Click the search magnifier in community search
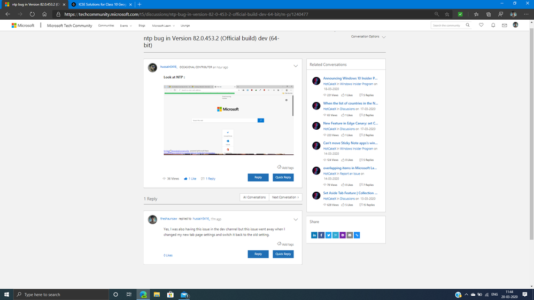 coord(468,25)
